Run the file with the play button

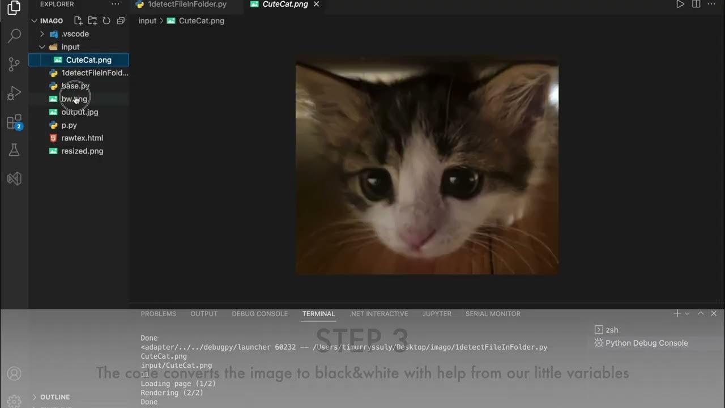(x=680, y=4)
